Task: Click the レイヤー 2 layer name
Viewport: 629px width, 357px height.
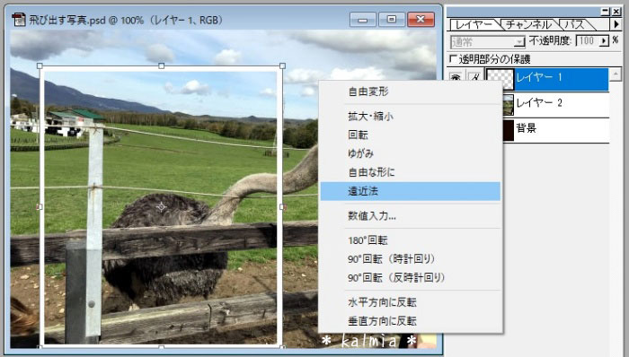Action: click(539, 103)
